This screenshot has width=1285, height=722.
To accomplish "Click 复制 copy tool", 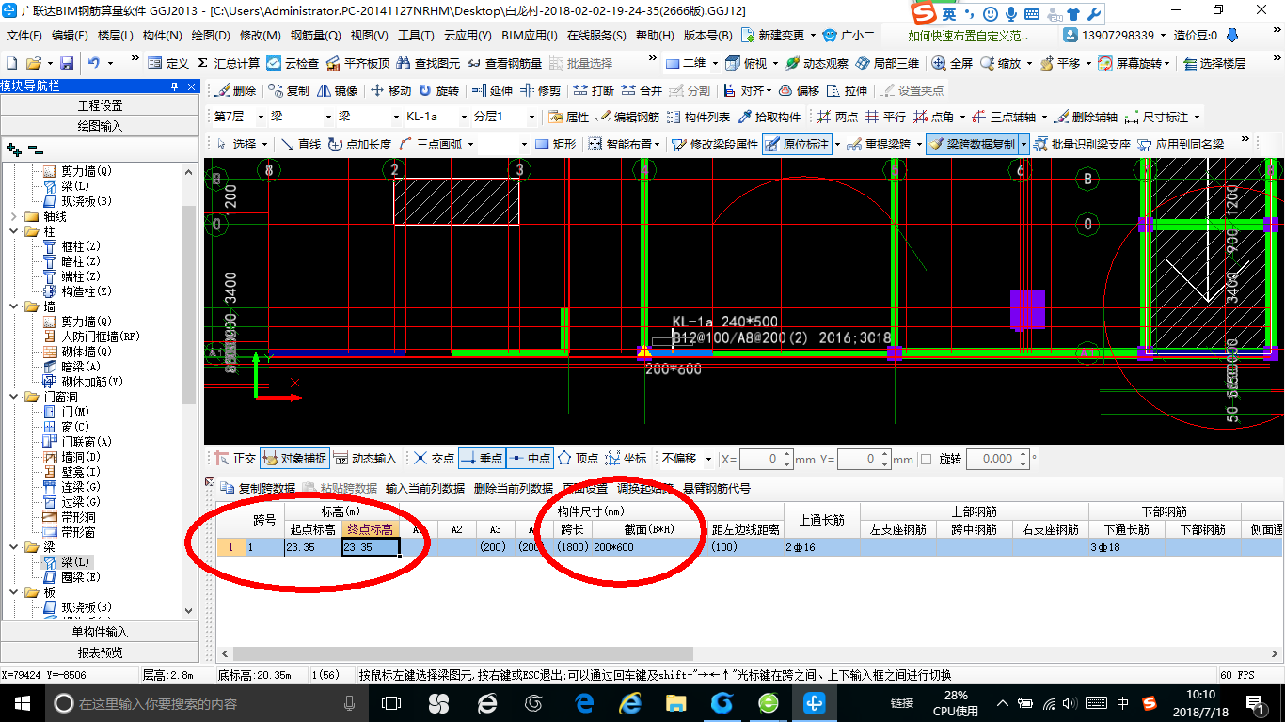I will (x=289, y=90).
